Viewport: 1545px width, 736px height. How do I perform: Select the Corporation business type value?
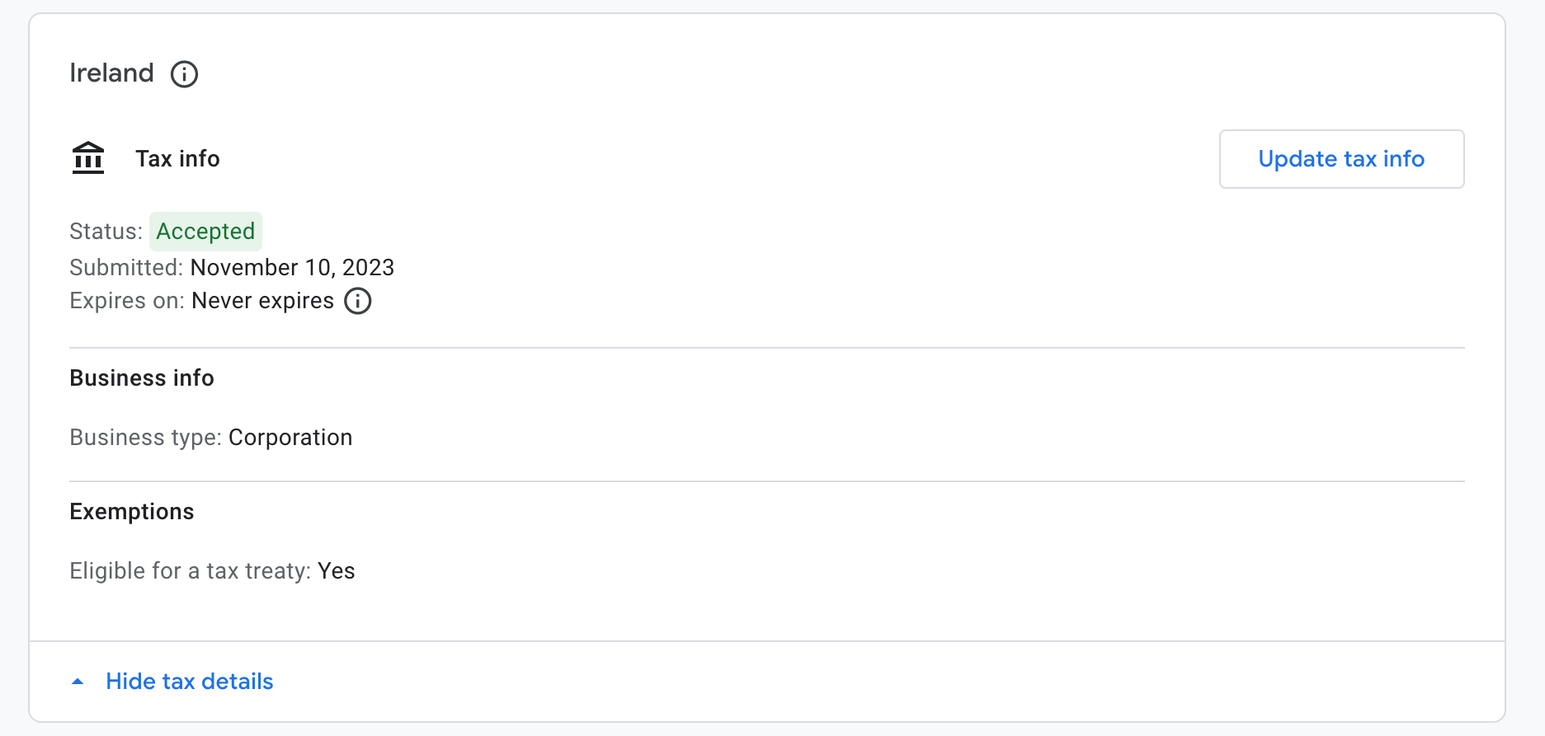click(290, 438)
